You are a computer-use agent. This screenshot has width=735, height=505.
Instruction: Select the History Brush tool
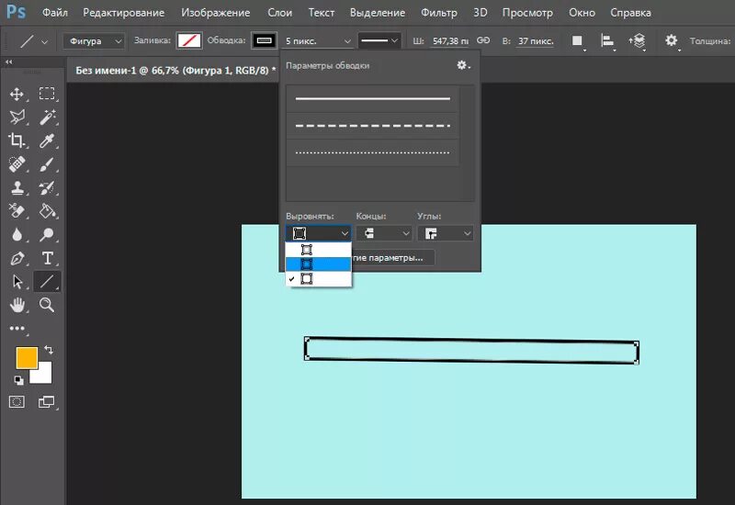point(47,187)
